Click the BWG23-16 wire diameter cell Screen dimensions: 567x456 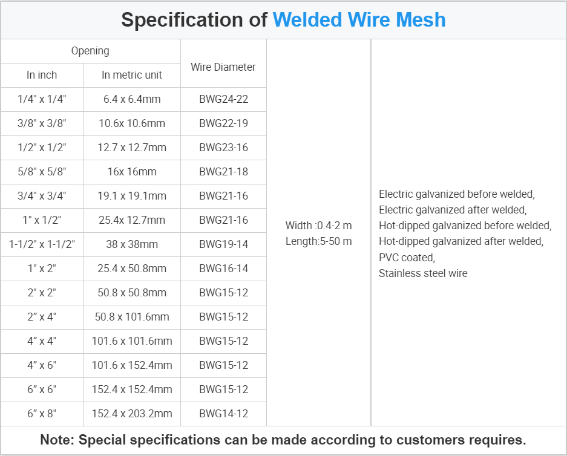[x=223, y=148]
